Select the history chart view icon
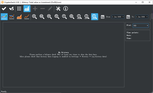Screen dimensions: 153x93 point(27,9)
